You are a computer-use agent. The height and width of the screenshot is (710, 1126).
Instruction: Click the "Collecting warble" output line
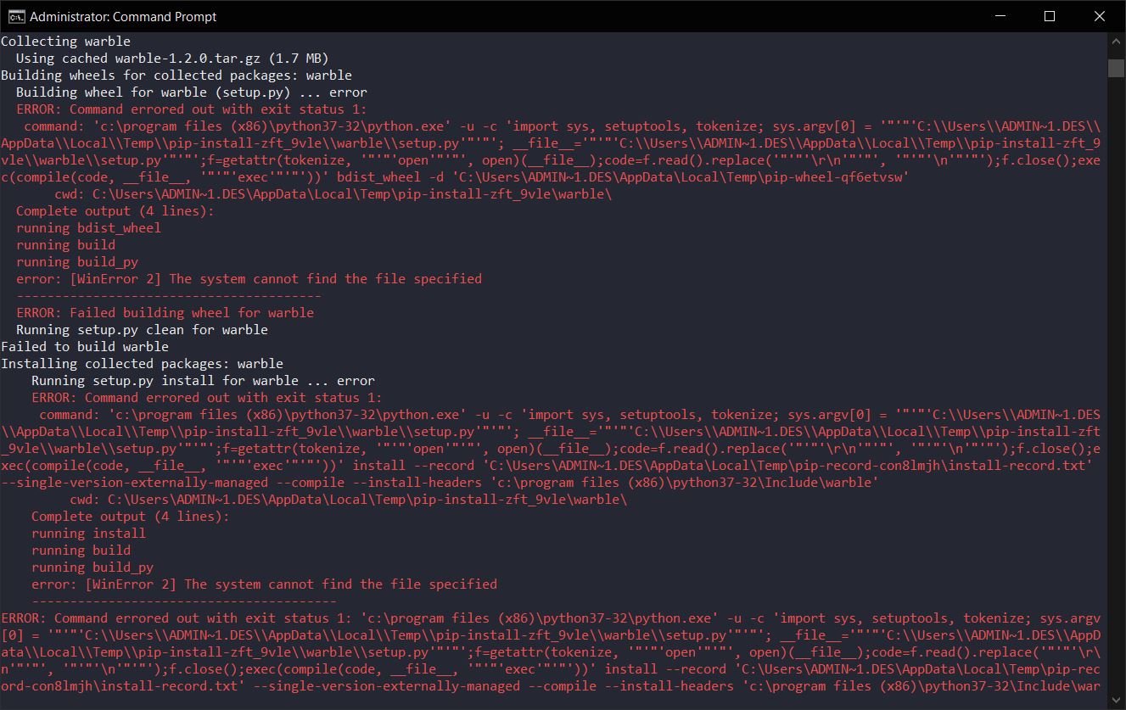pos(66,41)
